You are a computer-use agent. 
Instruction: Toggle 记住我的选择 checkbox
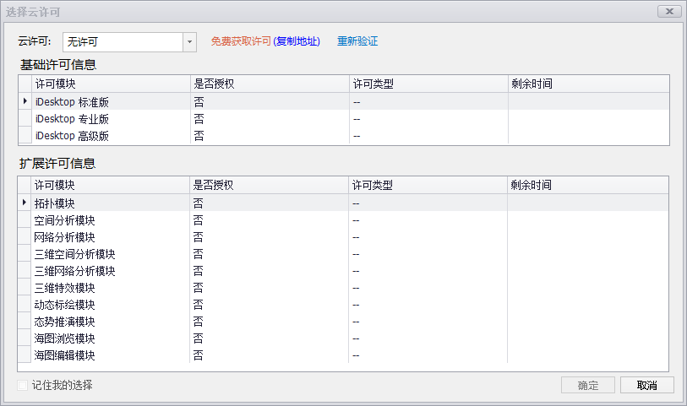[x=22, y=385]
